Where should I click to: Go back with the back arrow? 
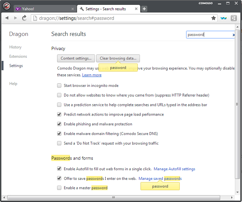pyautogui.click(x=7, y=18)
